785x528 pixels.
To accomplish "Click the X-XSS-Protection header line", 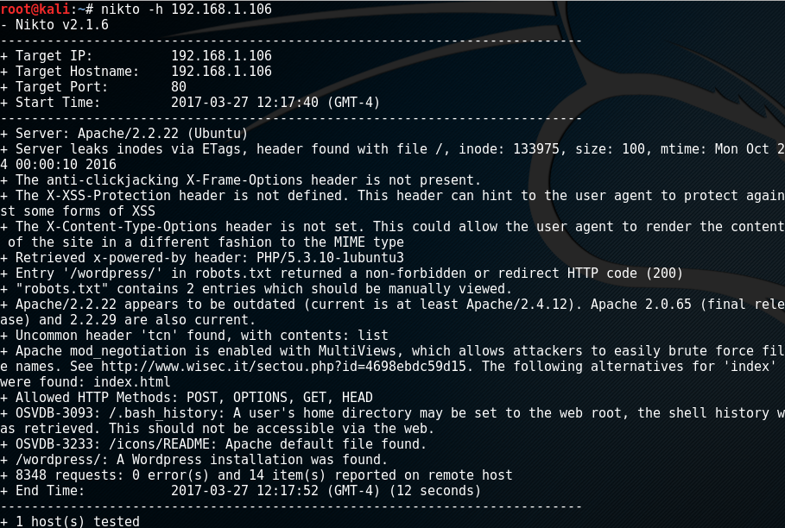I will [392, 196].
